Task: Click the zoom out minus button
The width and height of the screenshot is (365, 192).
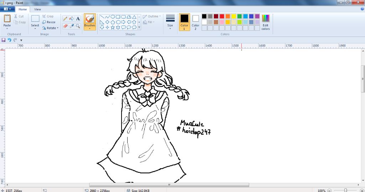Action: [x=329, y=191]
